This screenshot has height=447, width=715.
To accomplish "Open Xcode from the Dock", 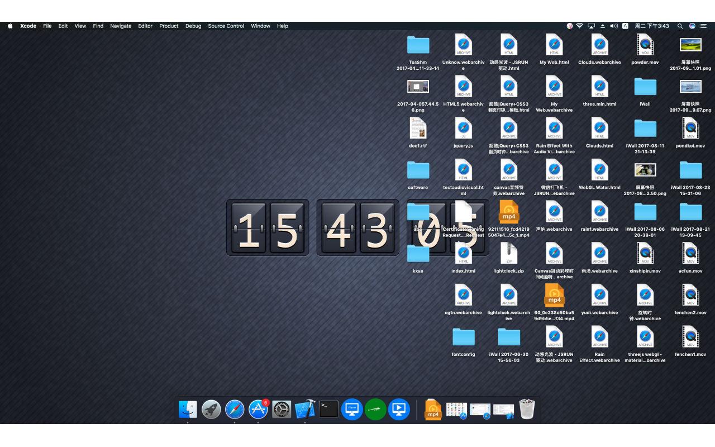I will pos(305,409).
